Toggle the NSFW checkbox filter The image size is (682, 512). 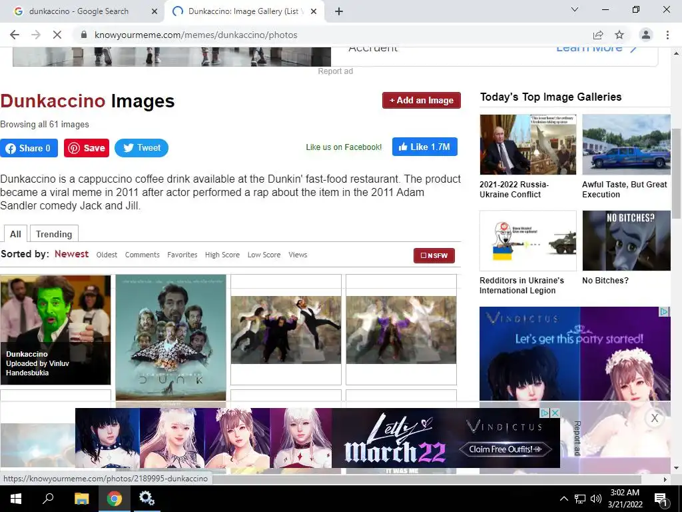pos(434,255)
